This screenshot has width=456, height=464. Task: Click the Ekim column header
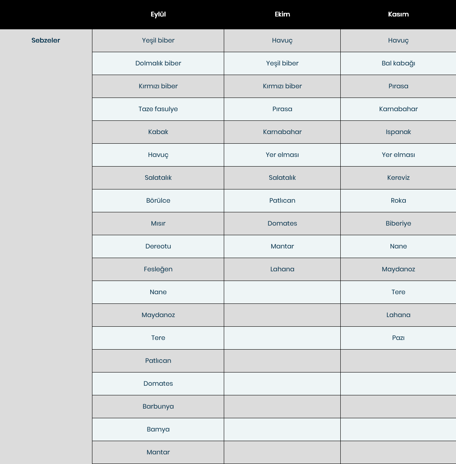coord(282,14)
